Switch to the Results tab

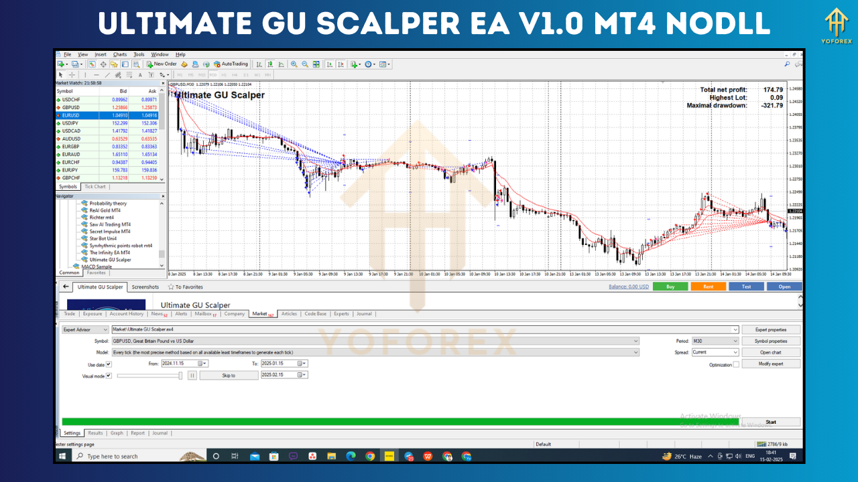point(95,432)
